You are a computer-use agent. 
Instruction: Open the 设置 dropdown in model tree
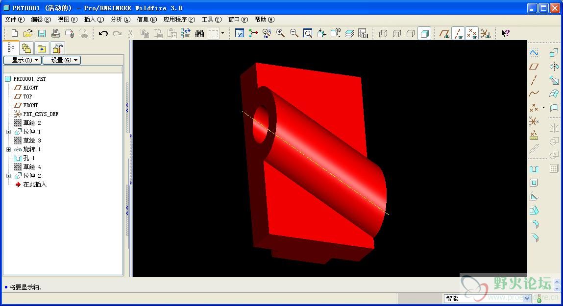click(x=62, y=60)
